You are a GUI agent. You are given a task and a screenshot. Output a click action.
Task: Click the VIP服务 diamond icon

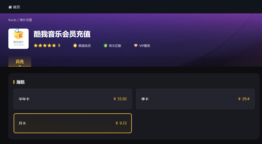136,45
